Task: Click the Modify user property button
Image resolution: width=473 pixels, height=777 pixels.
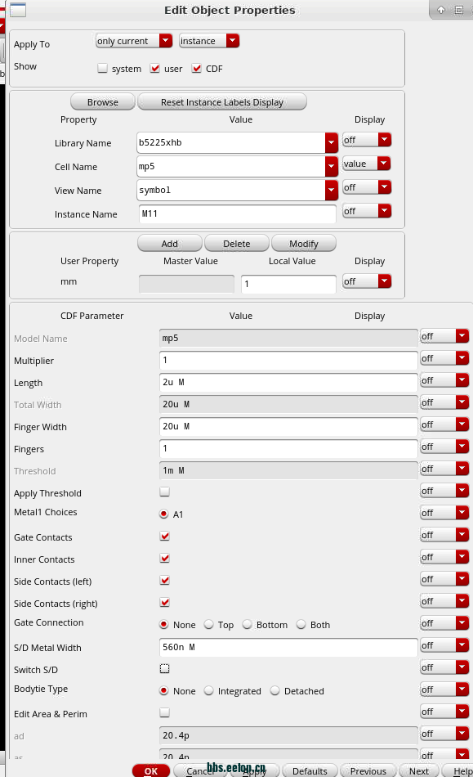Action: coord(304,243)
